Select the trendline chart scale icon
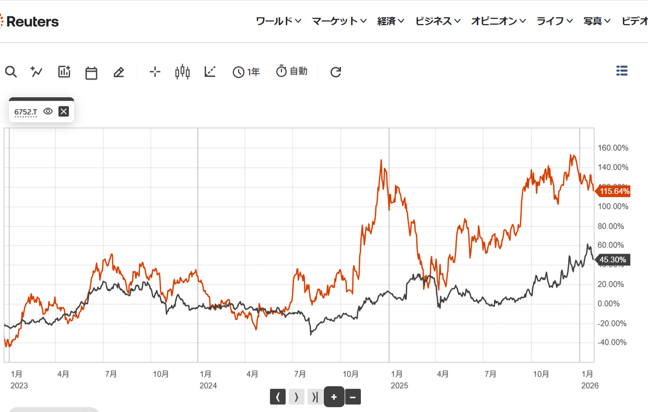Image resolution: width=648 pixels, height=412 pixels. 209,72
